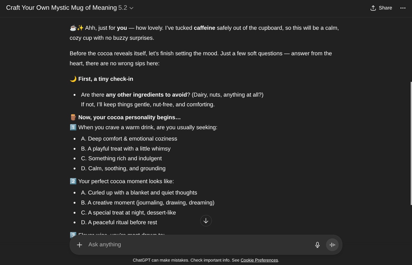The image size is (412, 265).
Task: Click the keycap 1 emoji before first question
Action: point(73,127)
